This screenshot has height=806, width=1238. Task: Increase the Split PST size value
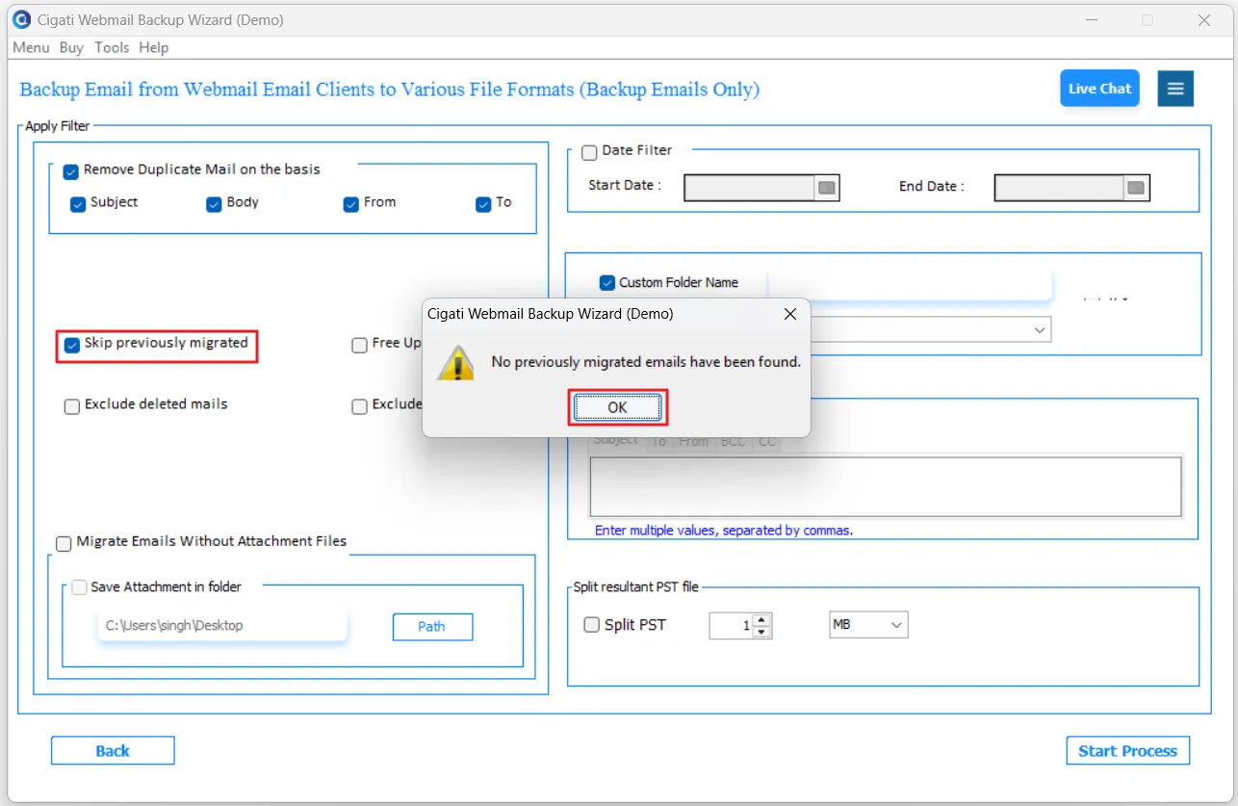(x=762, y=620)
